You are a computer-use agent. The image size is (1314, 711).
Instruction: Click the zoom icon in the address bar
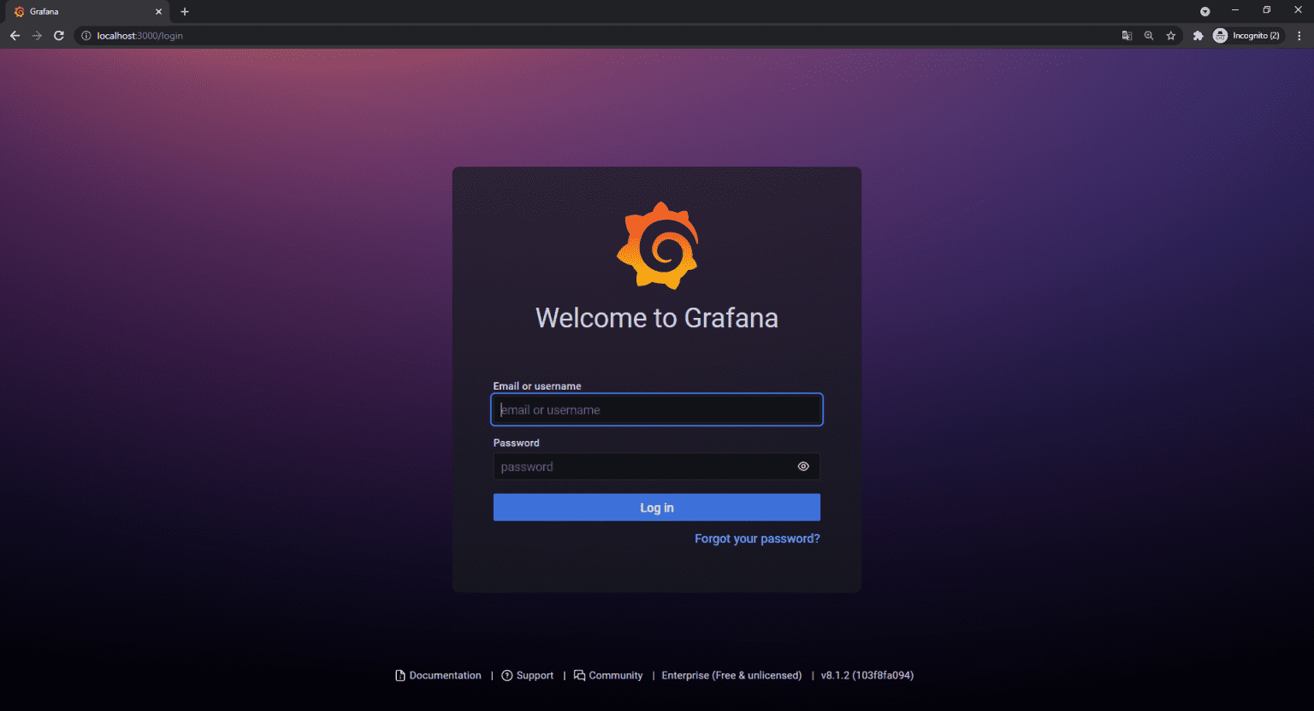(x=1148, y=36)
